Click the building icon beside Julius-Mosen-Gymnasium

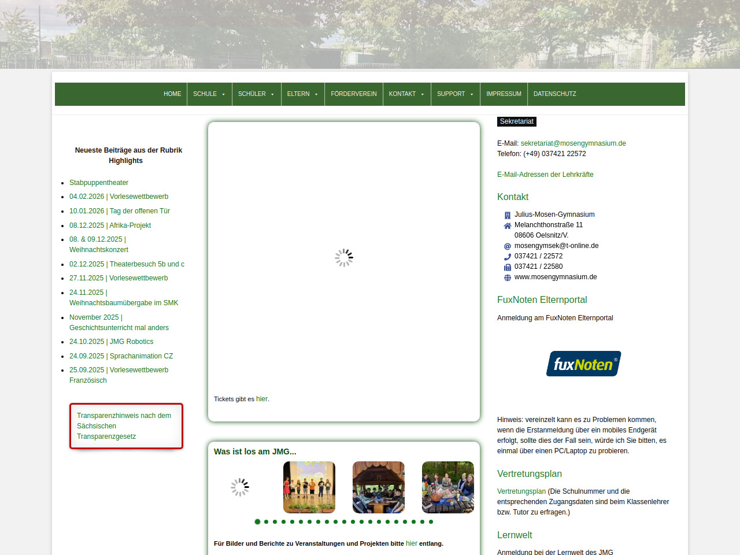tap(508, 215)
